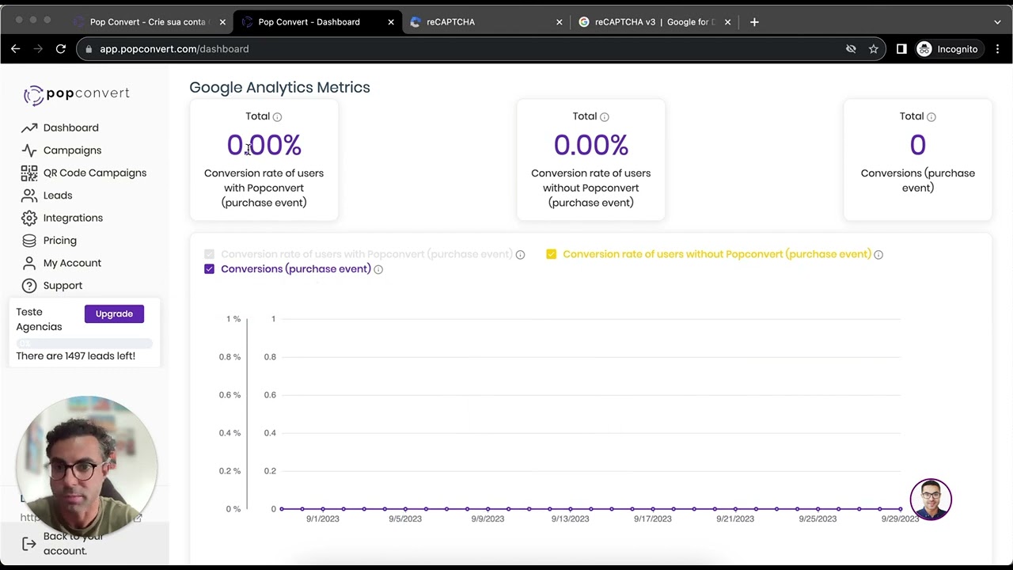Click the eye-slash tracking icon in address bar
This screenshot has height=570, width=1013.
point(851,49)
